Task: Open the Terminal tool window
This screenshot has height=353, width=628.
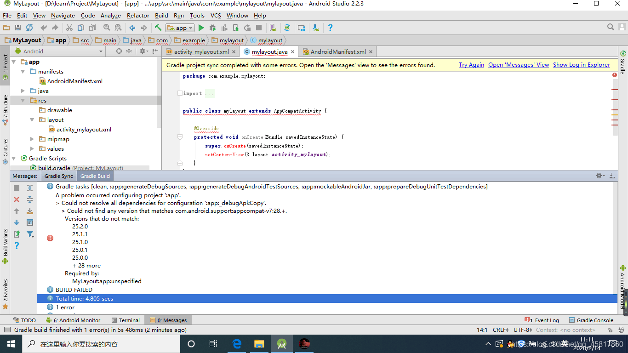Action: pos(125,320)
